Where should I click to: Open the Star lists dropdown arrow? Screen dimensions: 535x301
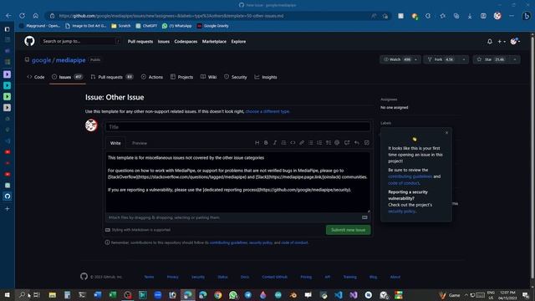515,59
